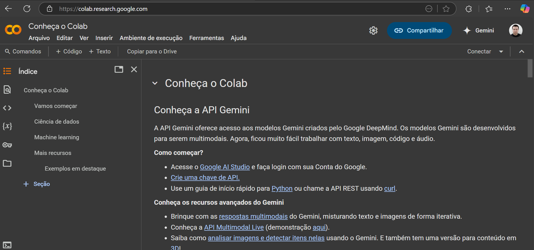Collapse the header with the up chevron
Screen dimensions: 534x250
click(521, 51)
